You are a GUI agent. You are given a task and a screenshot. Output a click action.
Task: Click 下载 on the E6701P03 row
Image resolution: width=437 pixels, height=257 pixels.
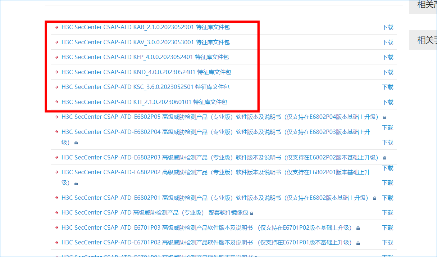(388, 227)
